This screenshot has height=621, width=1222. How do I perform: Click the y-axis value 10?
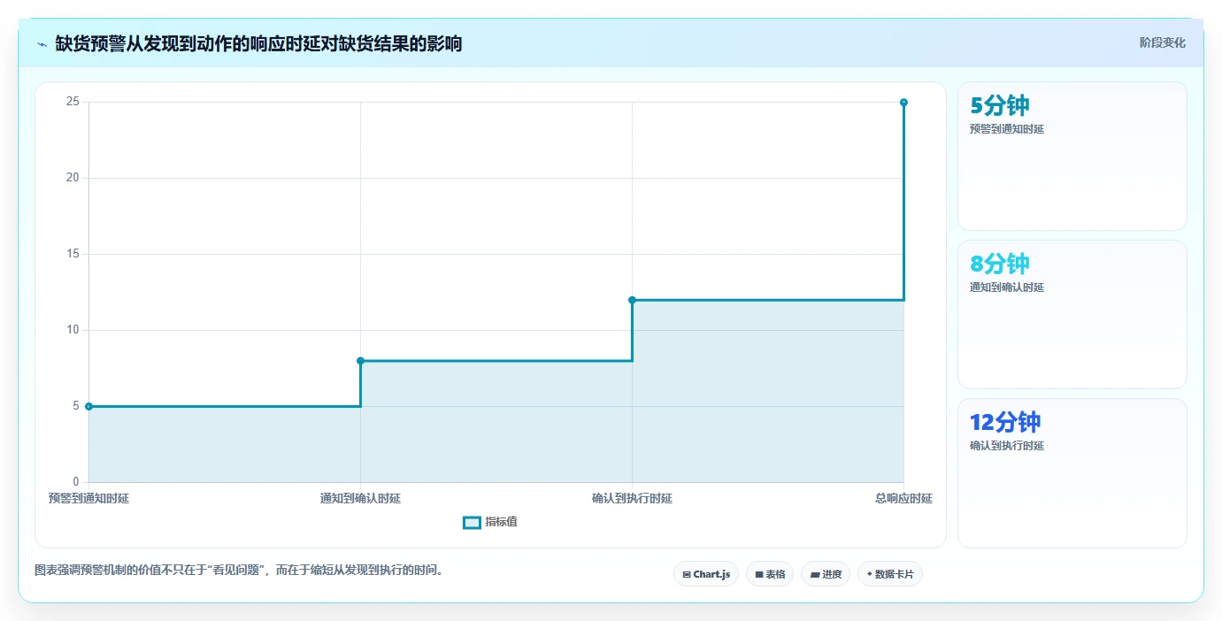click(x=73, y=330)
